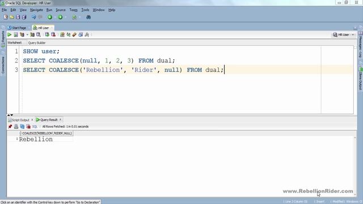Go back with the green Back arrow
363x204 pixels.
pyautogui.click(x=50, y=17)
